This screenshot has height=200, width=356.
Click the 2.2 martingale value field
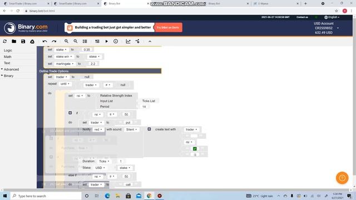click(x=93, y=64)
